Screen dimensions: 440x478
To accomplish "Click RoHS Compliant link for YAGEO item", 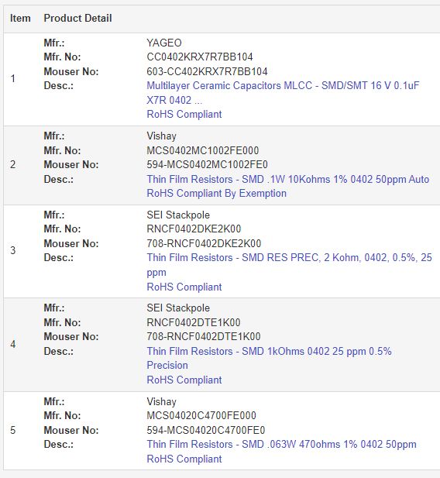I will click(184, 115).
